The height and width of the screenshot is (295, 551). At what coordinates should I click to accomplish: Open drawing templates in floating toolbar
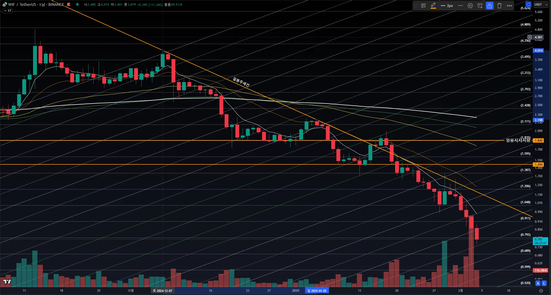point(423,6)
